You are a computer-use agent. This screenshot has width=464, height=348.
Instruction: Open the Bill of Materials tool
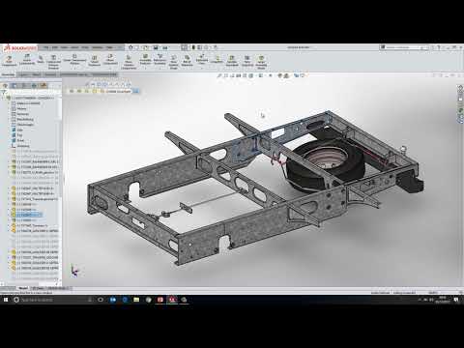[187, 61]
